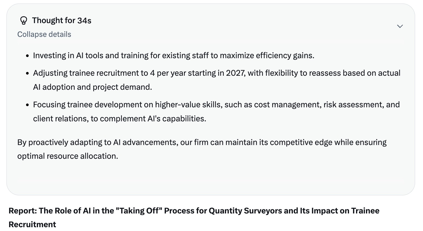Click the "Focusing trainee development" bullet line
Viewport: 423px width, 231px height.
pyautogui.click(x=216, y=104)
